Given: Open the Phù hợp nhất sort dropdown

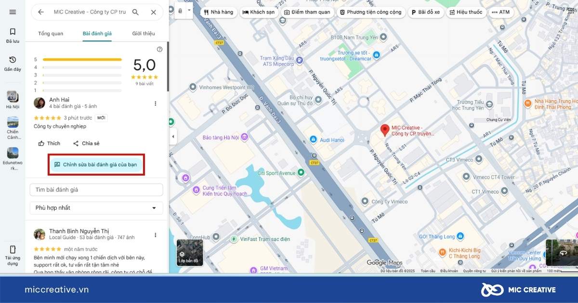Looking at the screenshot, I should pos(96,208).
